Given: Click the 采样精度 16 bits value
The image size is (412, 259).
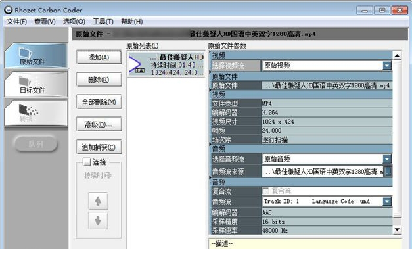Looking at the screenshot, I should point(327,222).
